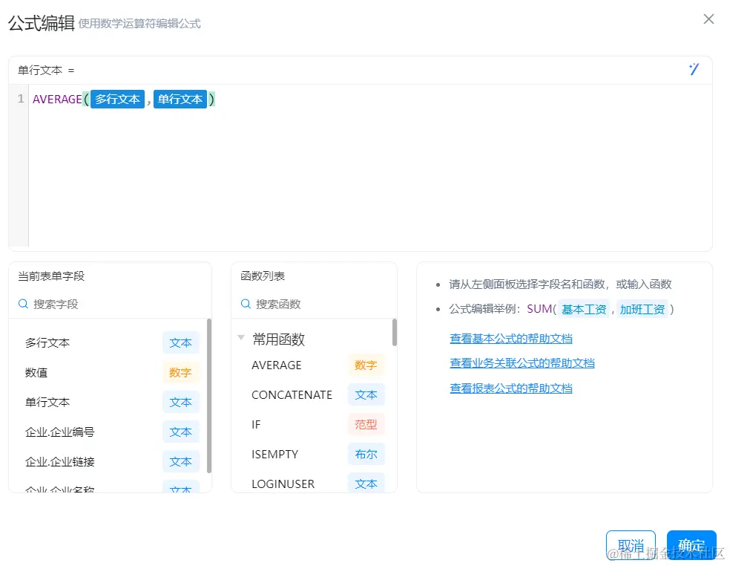Click the 确定 button
Viewport: 730px width, 566px height.
[691, 545]
